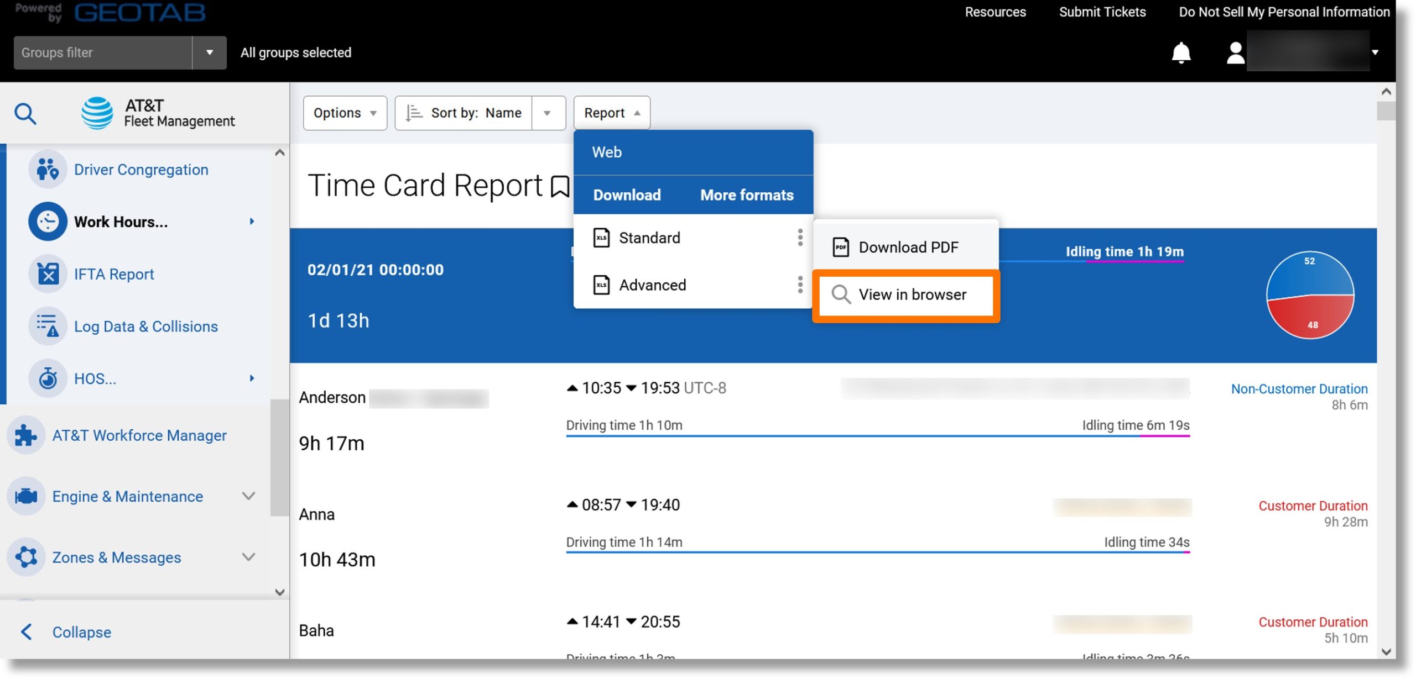Click the HOS sidebar icon
This screenshot has height=679, width=1416.
tap(46, 378)
